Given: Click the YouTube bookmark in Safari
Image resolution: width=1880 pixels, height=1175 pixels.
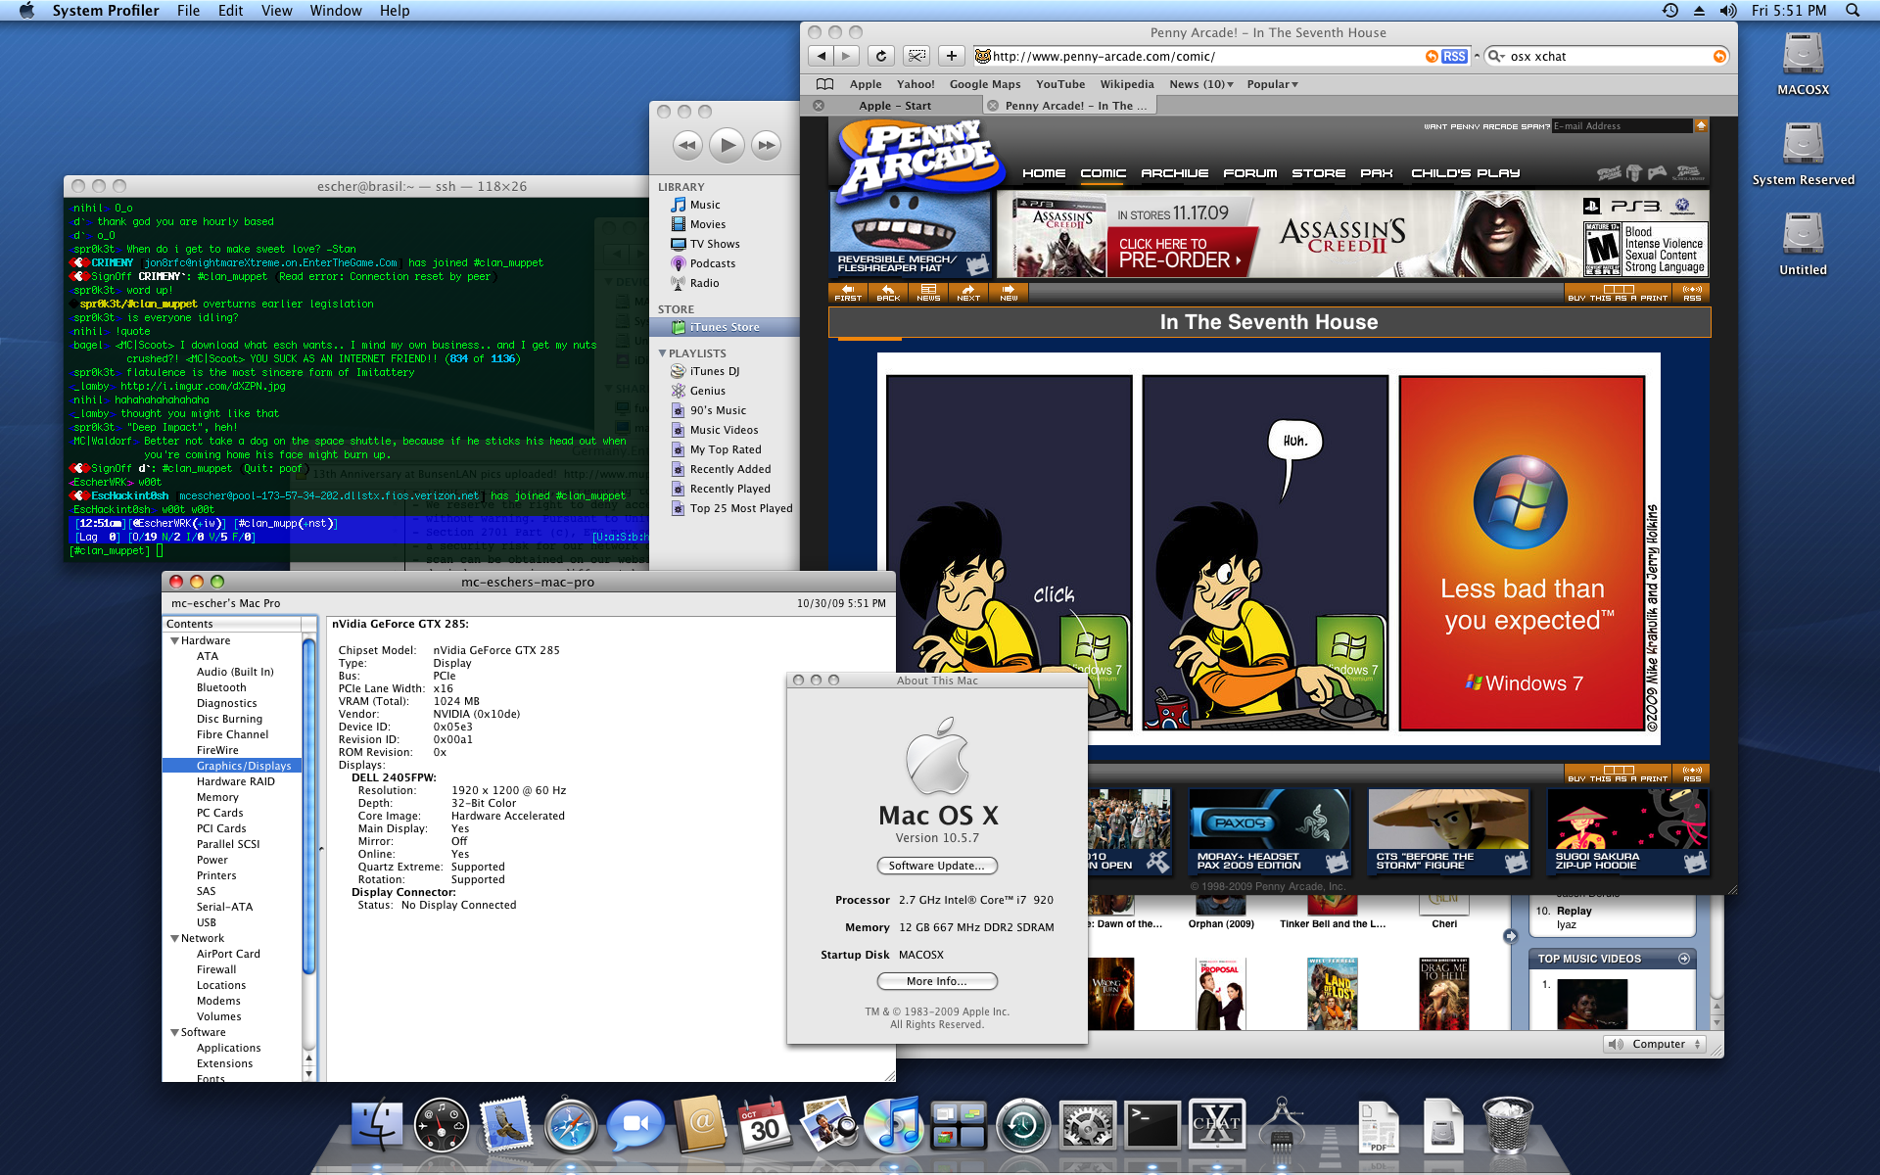Looking at the screenshot, I should click(x=1060, y=84).
